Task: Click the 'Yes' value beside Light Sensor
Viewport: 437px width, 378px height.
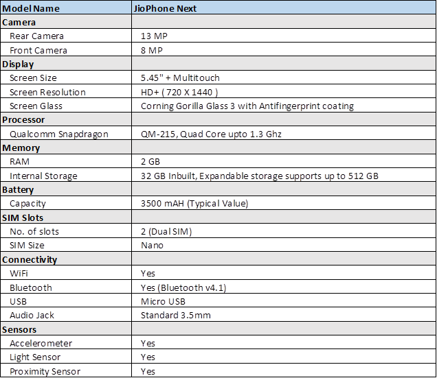Action: pos(284,357)
